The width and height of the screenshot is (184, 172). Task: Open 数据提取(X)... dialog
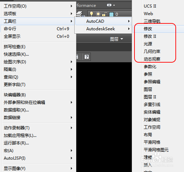[x=38, y=110]
